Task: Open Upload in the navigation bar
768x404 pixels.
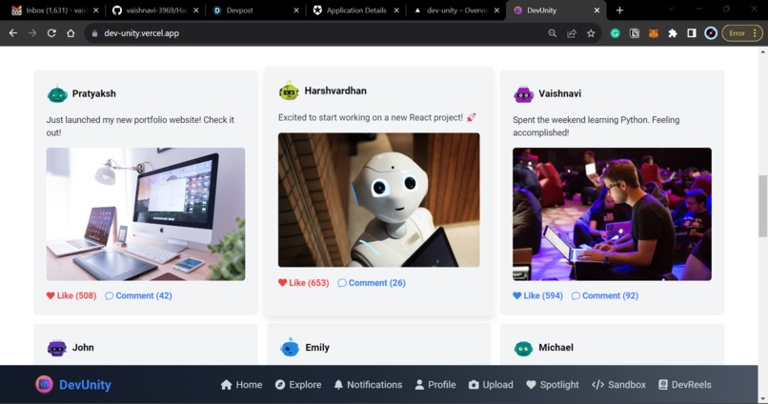Action: click(491, 385)
